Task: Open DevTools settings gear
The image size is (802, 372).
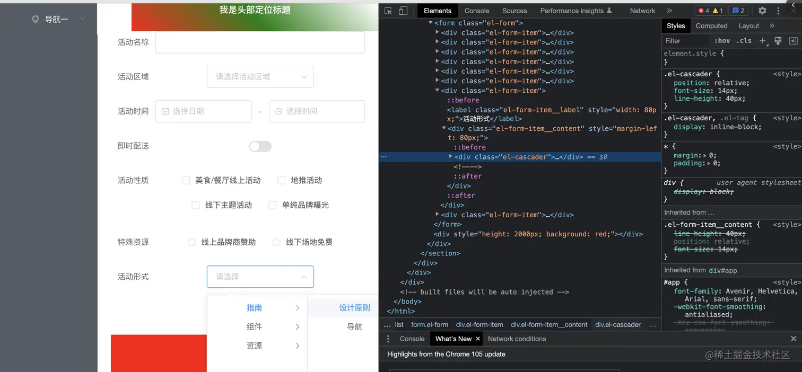Action: pos(762,11)
